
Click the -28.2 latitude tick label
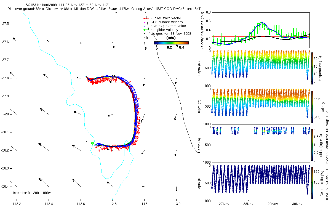click(5, 150)
